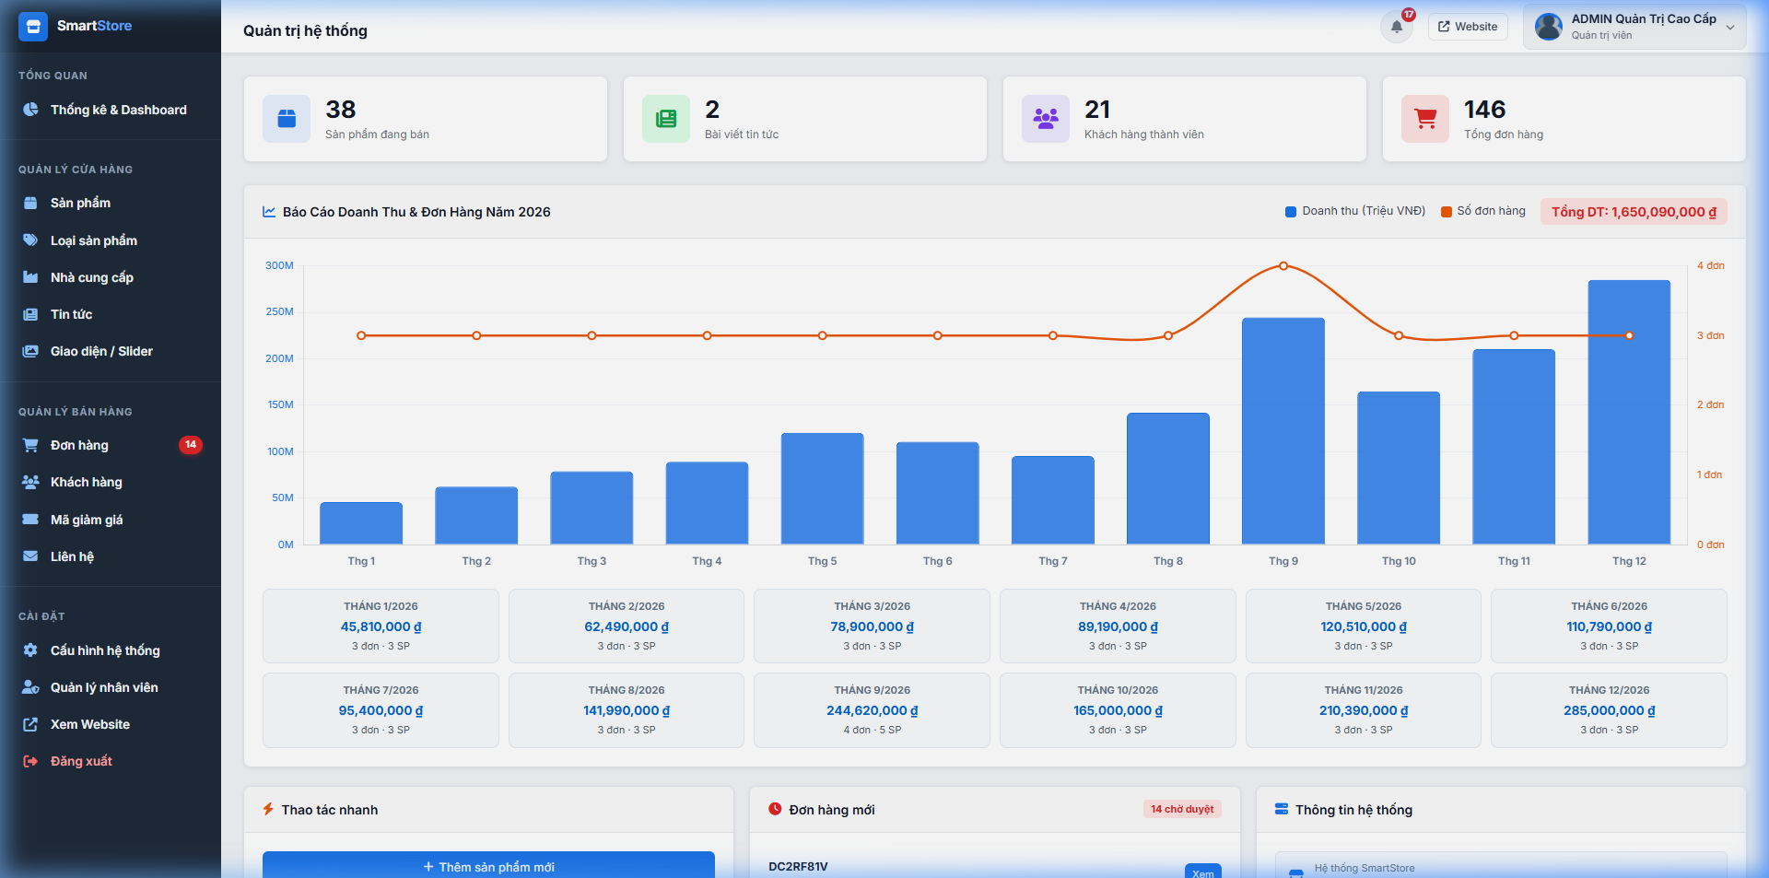Click the Mã giảm giá ticket icon
This screenshot has width=1769, height=878.
pos(30,520)
